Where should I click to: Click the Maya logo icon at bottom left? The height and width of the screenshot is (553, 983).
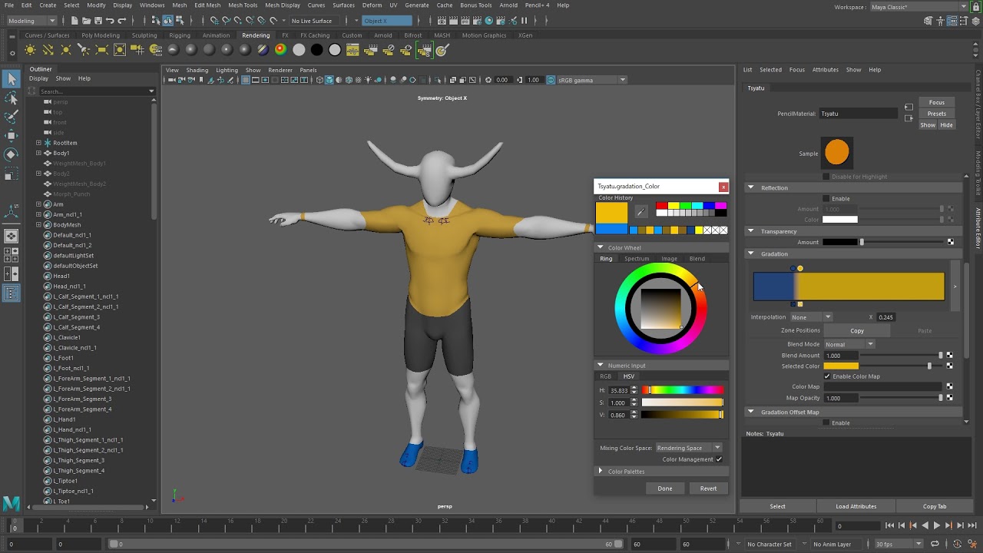[x=12, y=503]
